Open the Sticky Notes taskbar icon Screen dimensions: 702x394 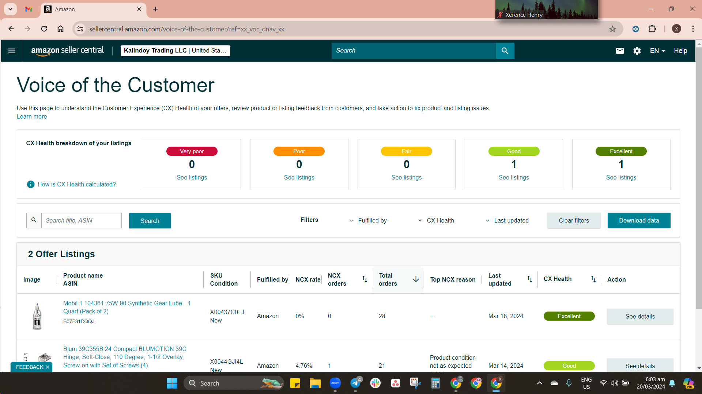point(295,383)
